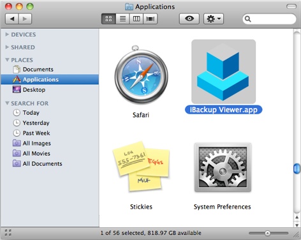This screenshot has height=240, width=301.
Task: Click the iBackup Viewer.app label
Action: coord(223,110)
